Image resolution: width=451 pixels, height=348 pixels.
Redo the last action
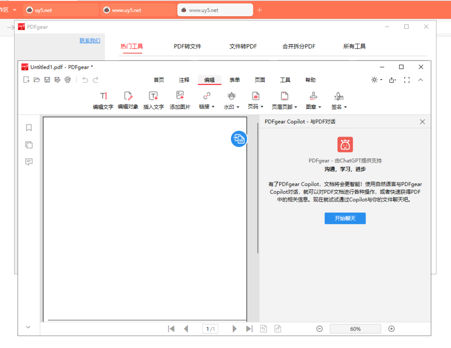(x=96, y=80)
